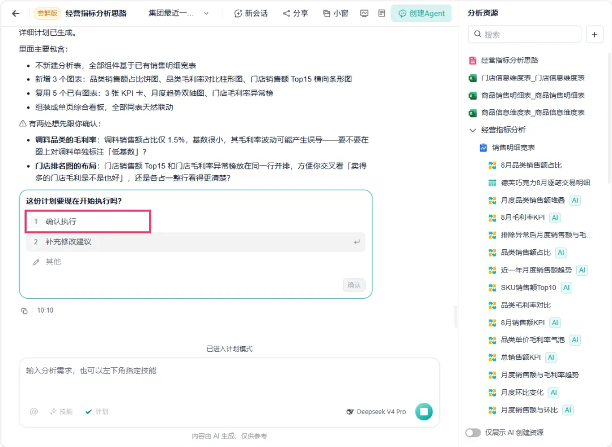The width and height of the screenshot is (612, 447).
Task: Focus the 搜索 resource search field
Action: pyautogui.click(x=524, y=35)
